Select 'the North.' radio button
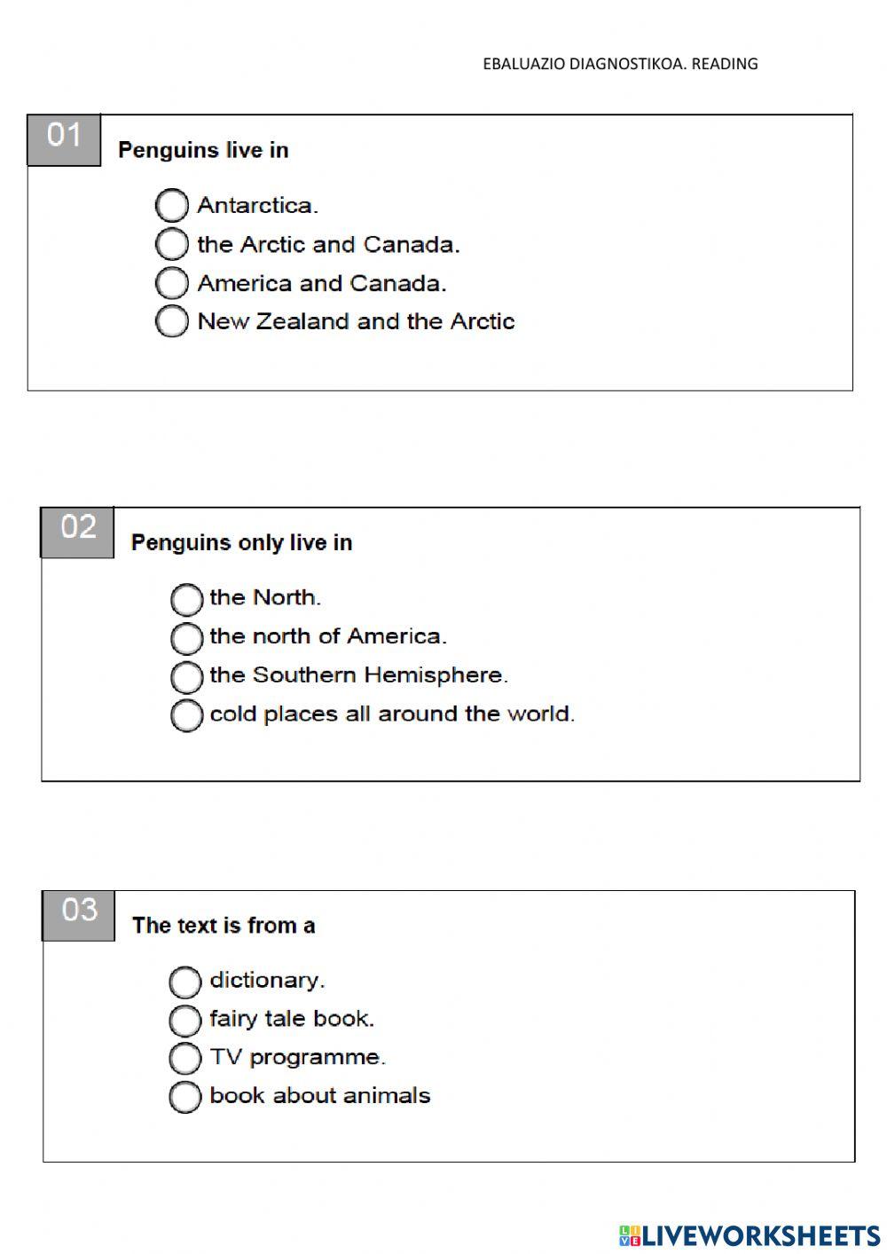 [186, 599]
